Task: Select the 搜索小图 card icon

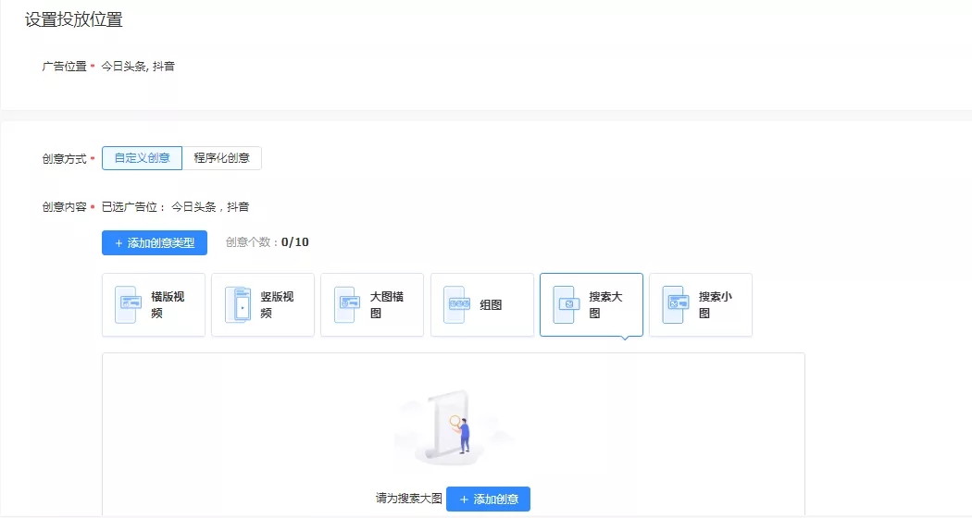Action: 675,304
